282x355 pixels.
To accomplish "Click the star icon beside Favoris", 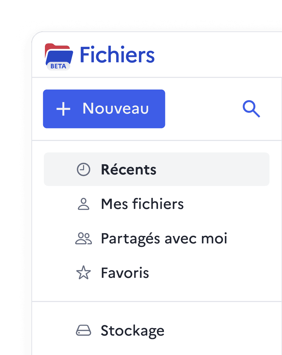I will (84, 273).
